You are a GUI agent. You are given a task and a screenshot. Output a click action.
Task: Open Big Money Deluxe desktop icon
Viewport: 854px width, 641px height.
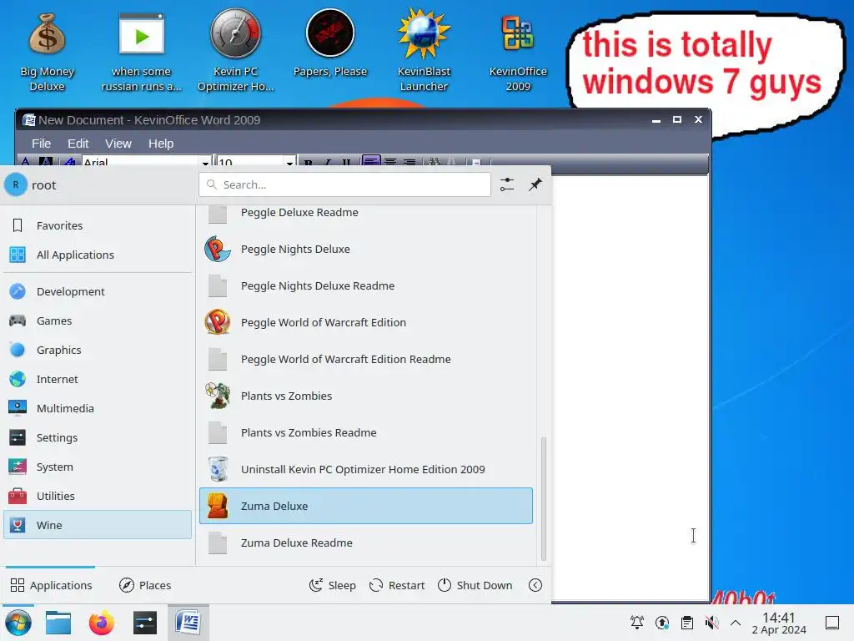coord(47,52)
